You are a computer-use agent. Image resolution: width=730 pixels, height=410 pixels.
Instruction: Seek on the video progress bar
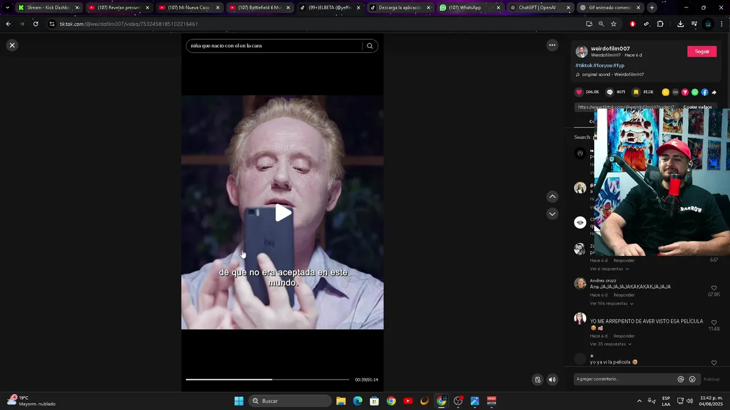click(x=267, y=379)
